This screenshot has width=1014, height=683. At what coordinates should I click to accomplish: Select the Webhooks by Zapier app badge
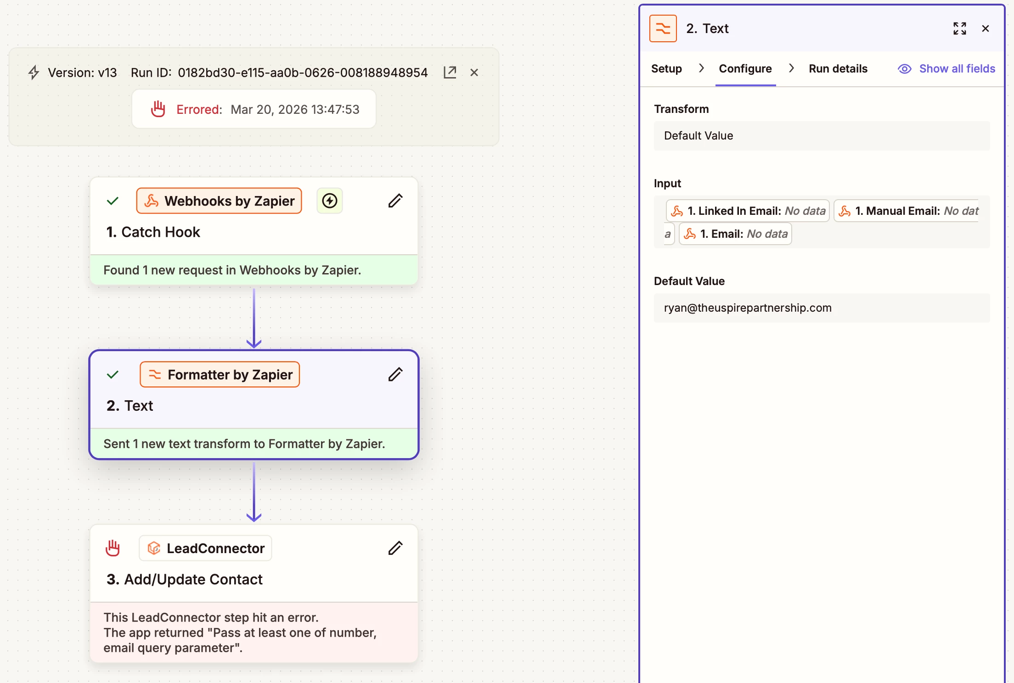point(219,201)
